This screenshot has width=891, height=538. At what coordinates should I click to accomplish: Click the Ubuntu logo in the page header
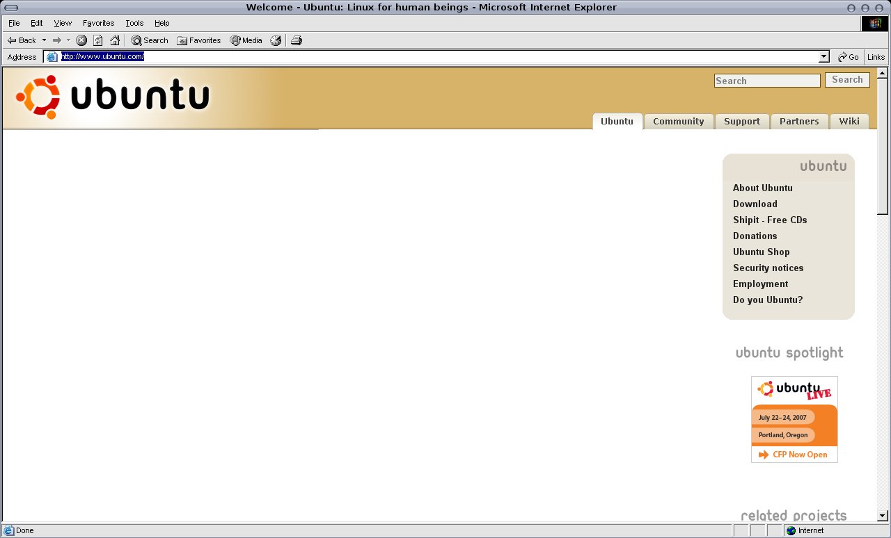click(x=112, y=97)
